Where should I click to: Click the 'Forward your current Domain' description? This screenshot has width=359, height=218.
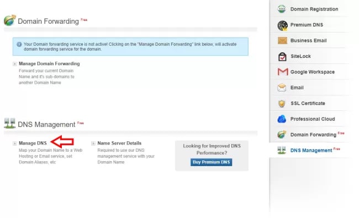click(x=46, y=77)
